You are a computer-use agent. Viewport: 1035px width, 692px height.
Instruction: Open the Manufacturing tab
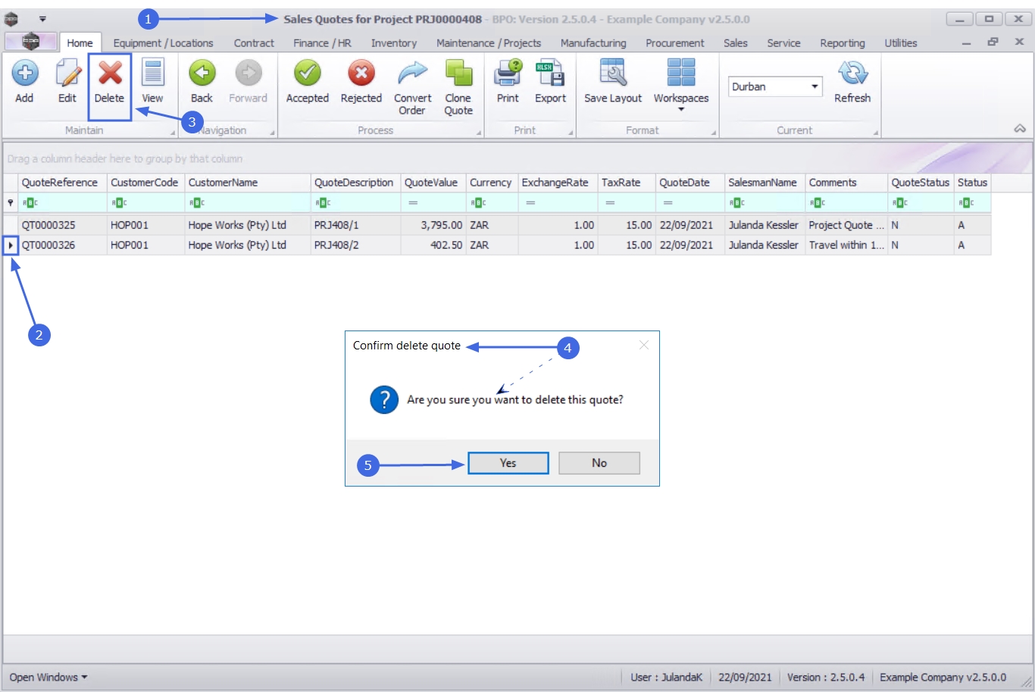pos(593,43)
